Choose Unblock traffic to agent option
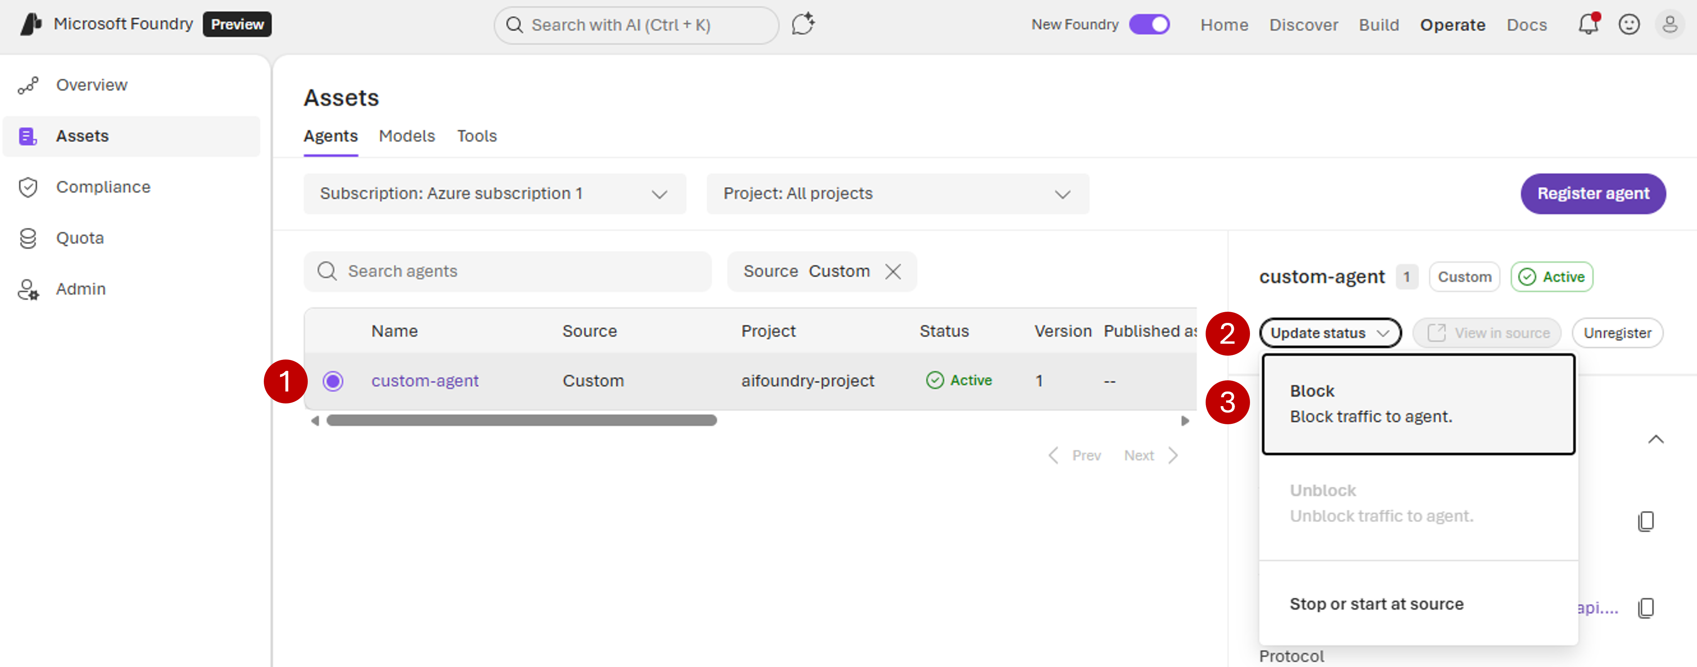Screen dimensions: 1697x667 1418,504
